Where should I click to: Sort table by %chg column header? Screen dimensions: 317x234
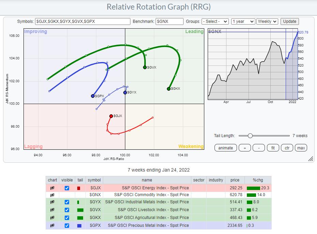(258, 180)
